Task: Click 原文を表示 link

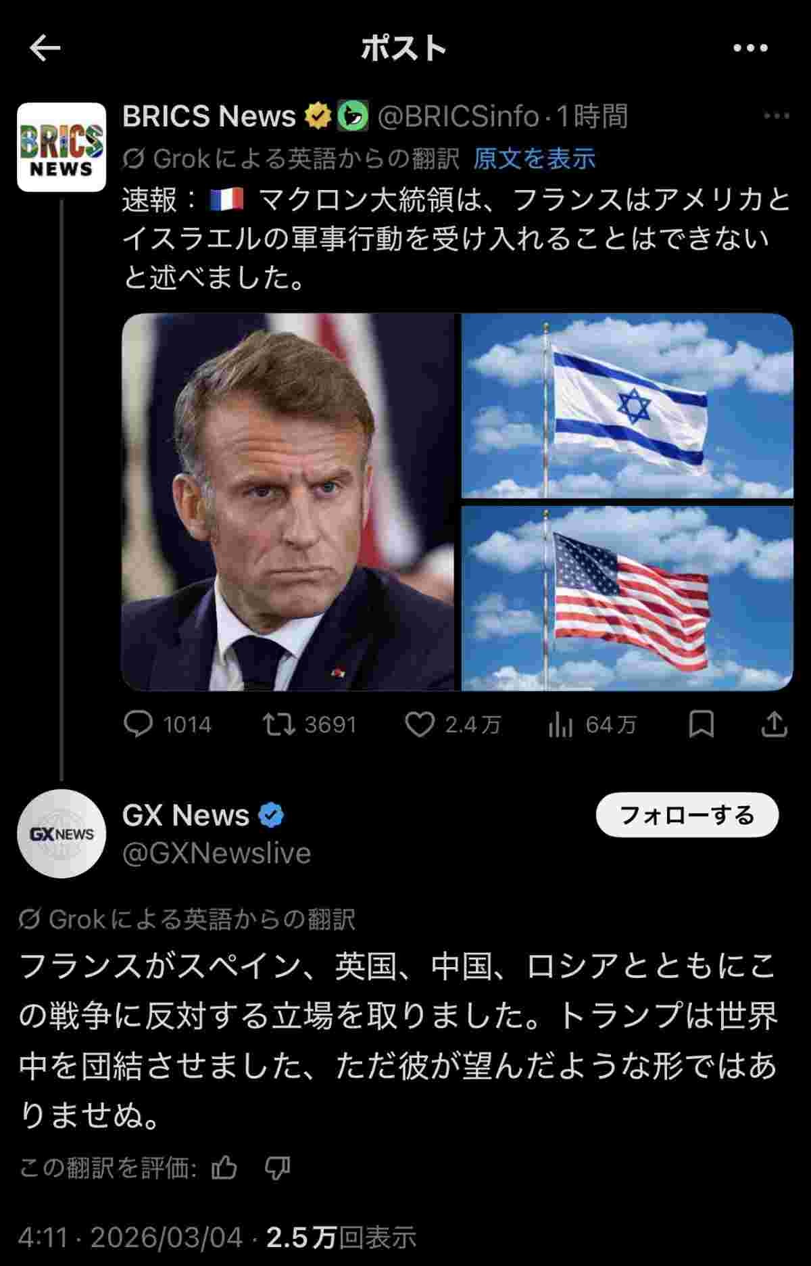Action: click(x=534, y=159)
